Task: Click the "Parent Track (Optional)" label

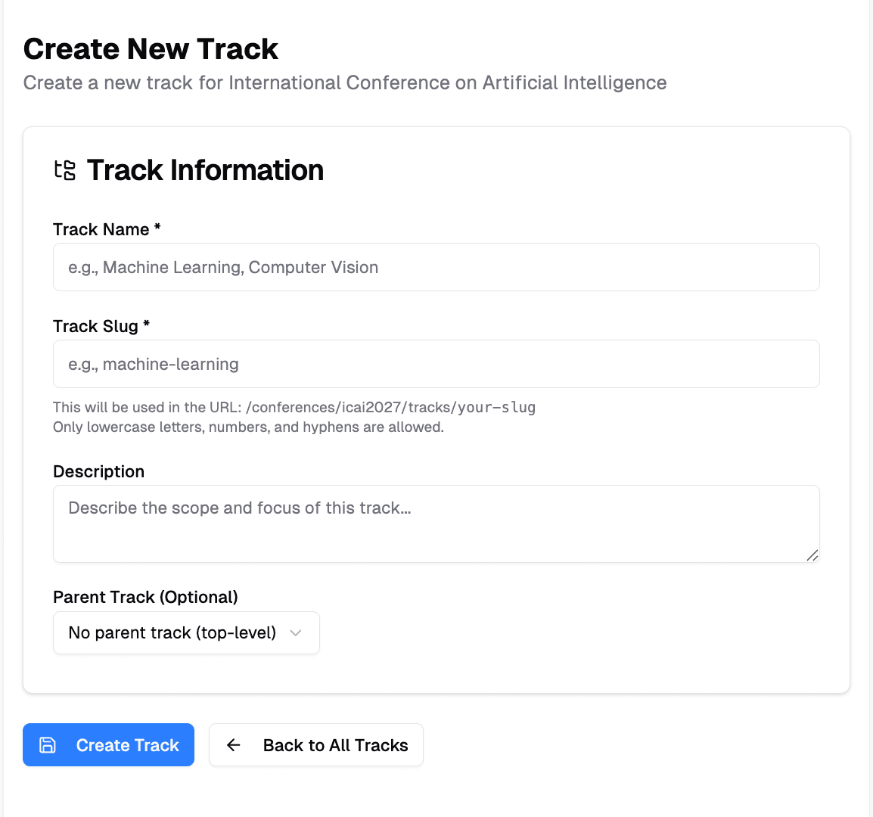Action: (145, 597)
